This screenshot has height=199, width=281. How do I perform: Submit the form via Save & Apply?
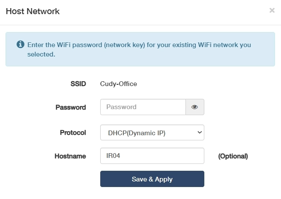pyautogui.click(x=152, y=179)
